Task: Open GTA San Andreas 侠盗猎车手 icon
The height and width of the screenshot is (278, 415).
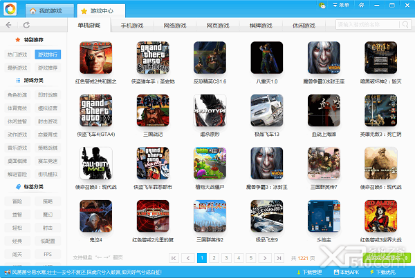Action: coord(153,57)
